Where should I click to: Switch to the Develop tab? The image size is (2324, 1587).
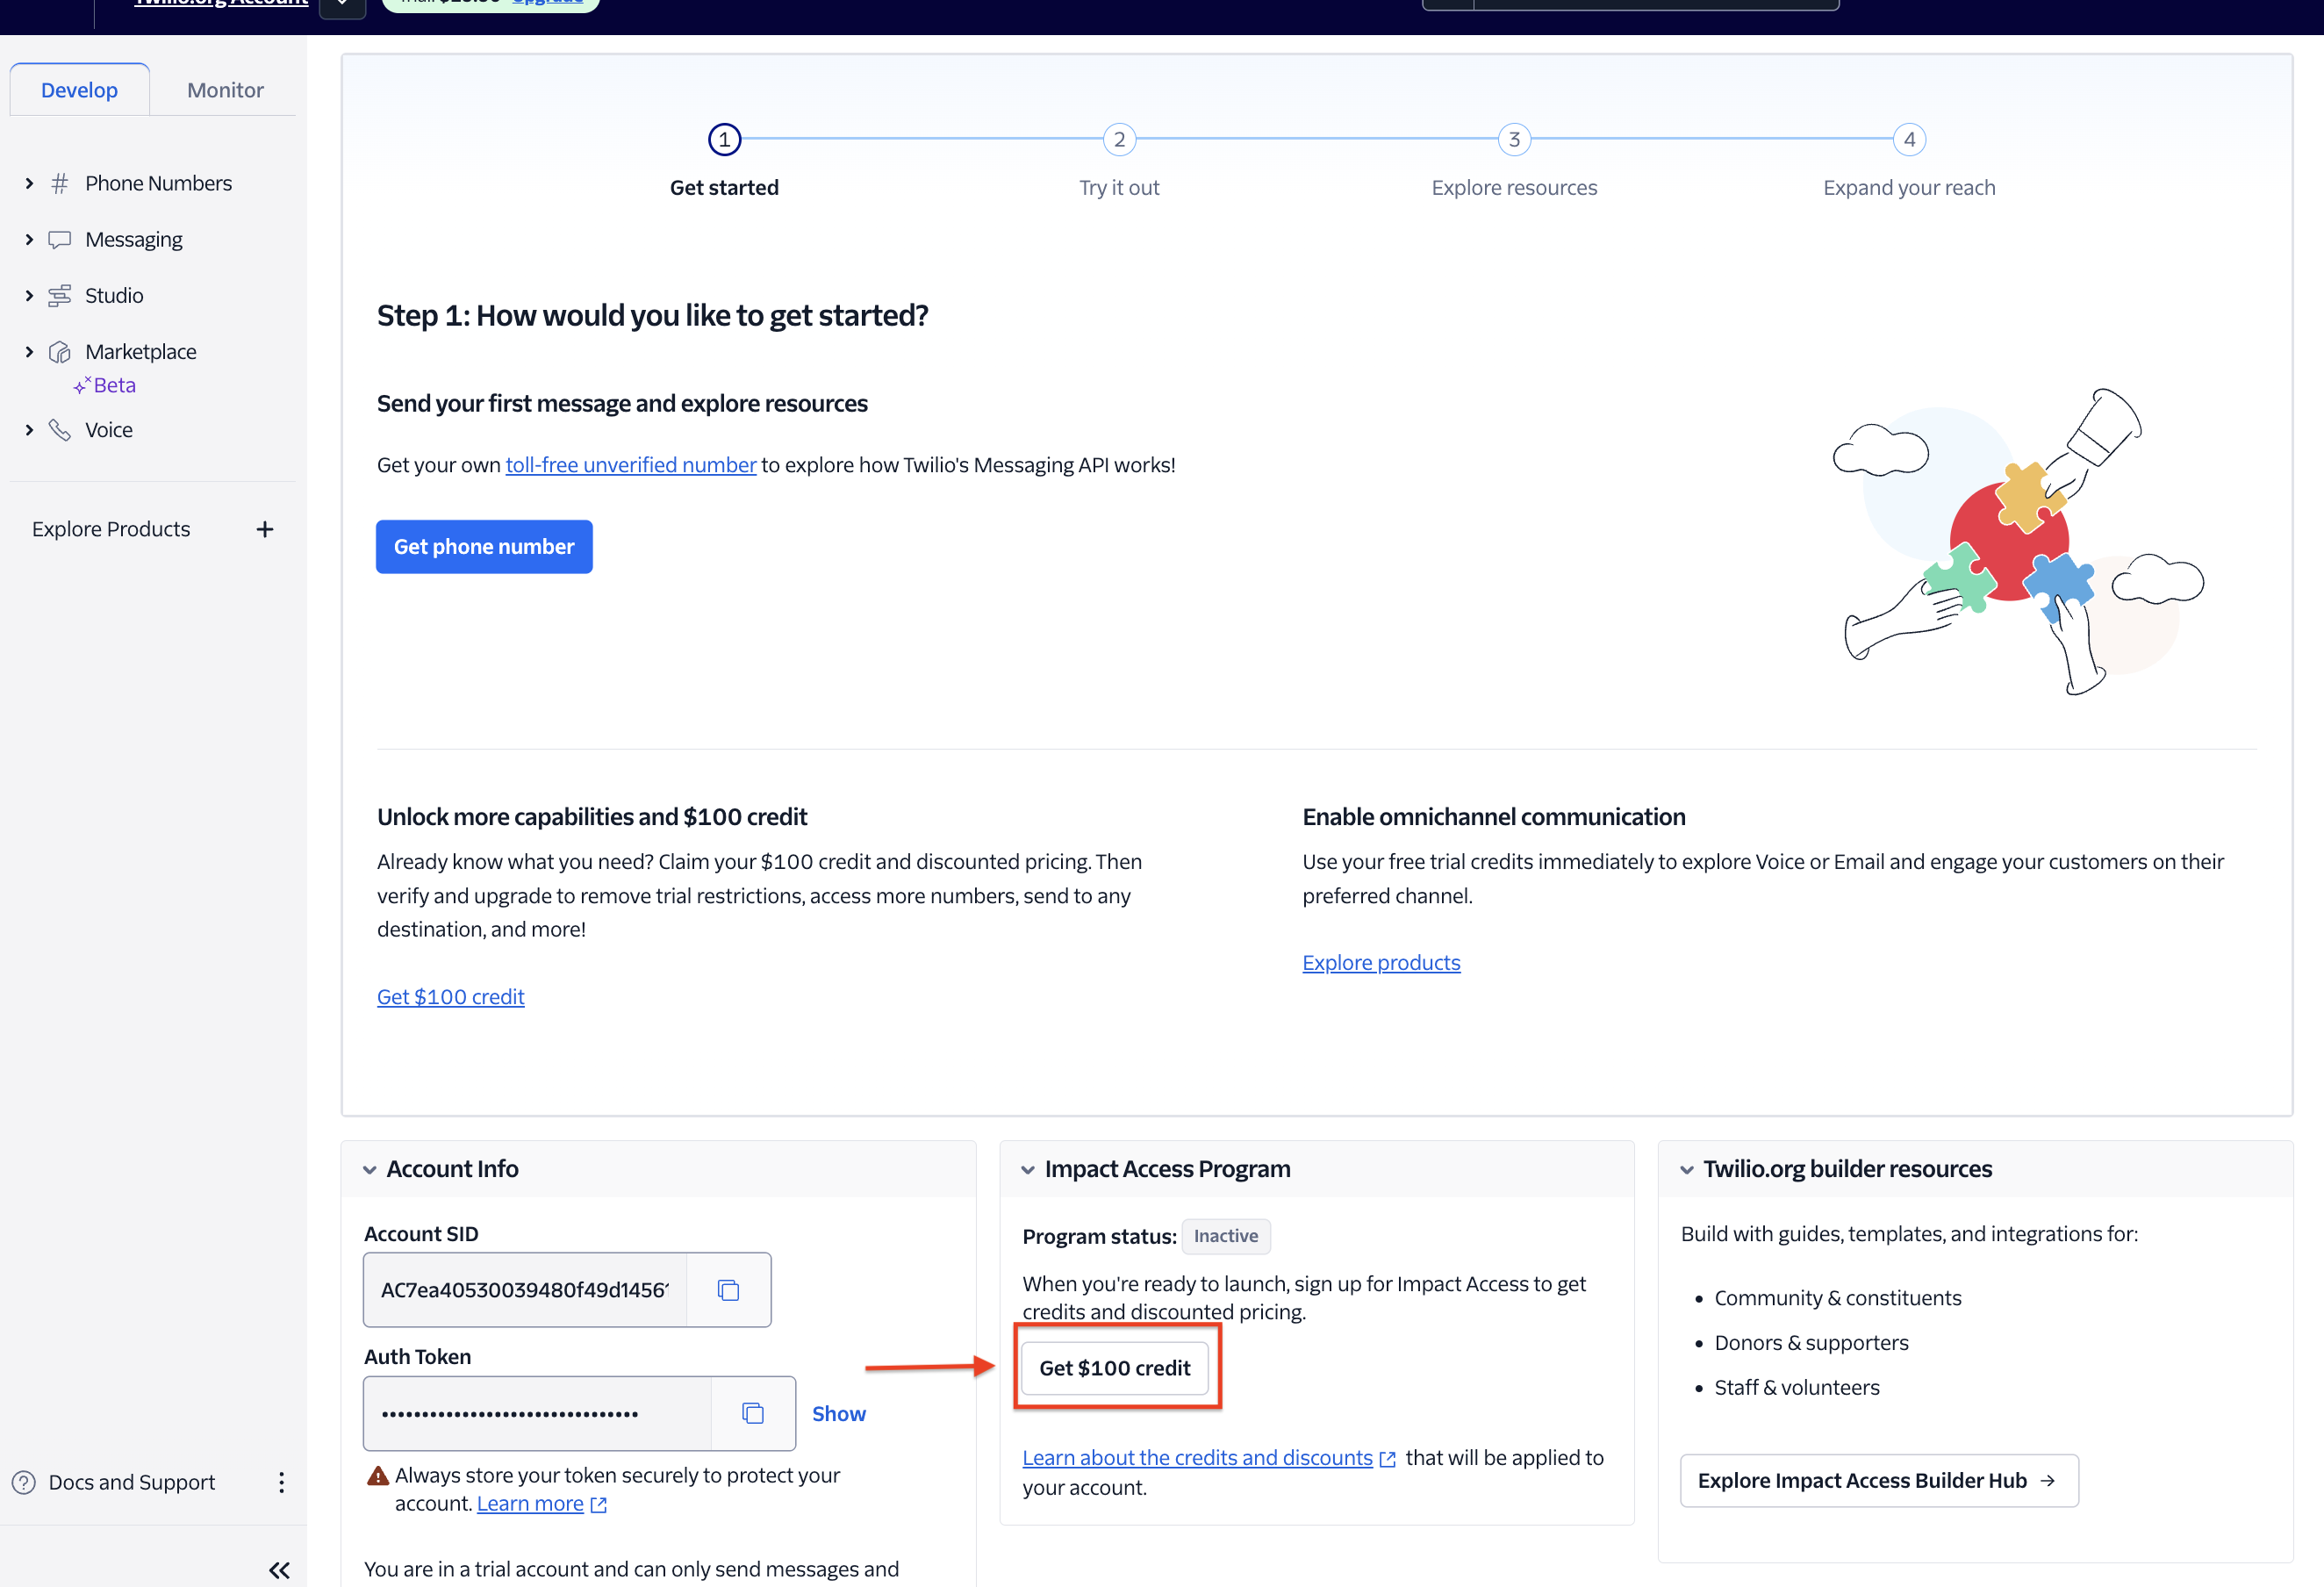79,90
